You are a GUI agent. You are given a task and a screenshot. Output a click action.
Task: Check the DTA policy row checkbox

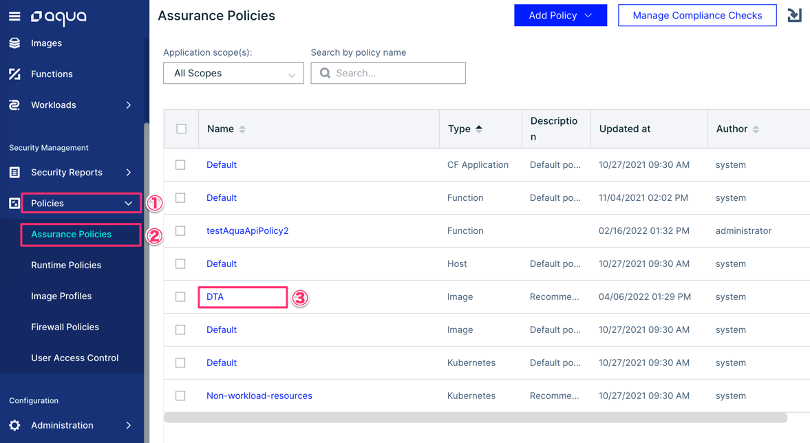[180, 297]
